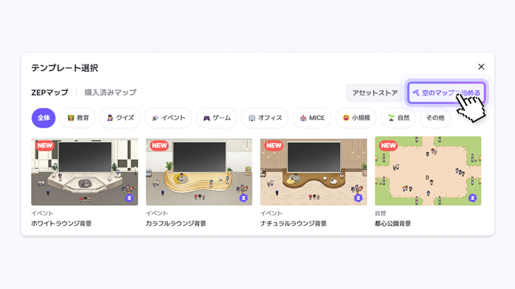Select the MICE category chip
515x289 pixels.
pos(312,118)
